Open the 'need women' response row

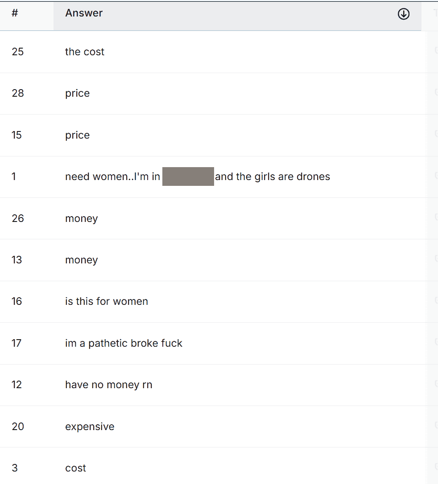click(219, 177)
